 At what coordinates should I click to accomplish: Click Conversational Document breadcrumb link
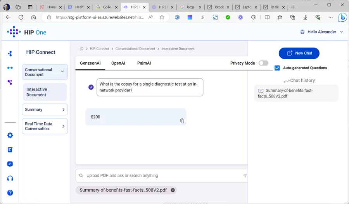135,49
